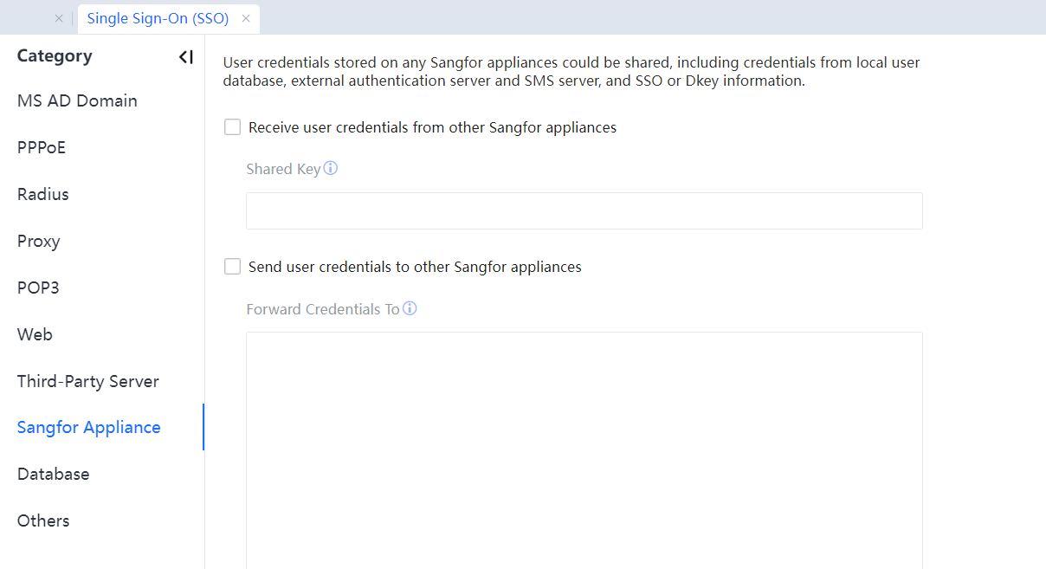The image size is (1046, 569).
Task: Click the Shared Key input field
Action: click(x=584, y=211)
